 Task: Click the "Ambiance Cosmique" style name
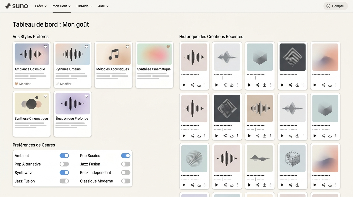(x=30, y=69)
